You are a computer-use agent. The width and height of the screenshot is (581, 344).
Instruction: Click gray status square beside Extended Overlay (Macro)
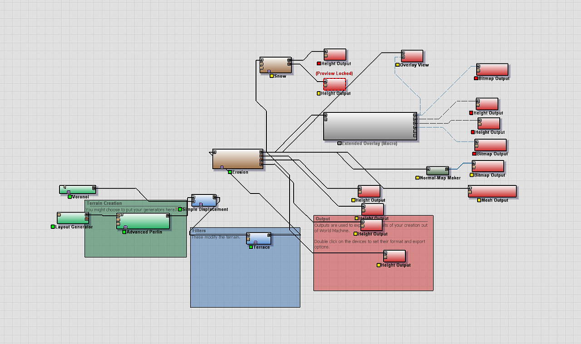click(x=340, y=143)
